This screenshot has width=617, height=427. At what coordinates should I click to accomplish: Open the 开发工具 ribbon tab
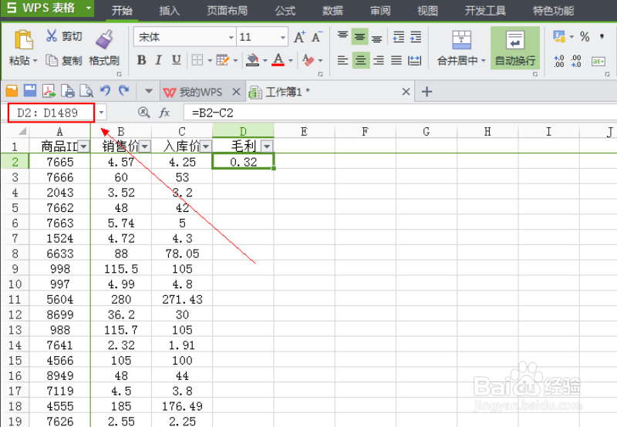point(485,10)
